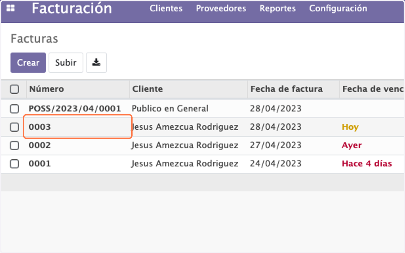Select Jesus Amezcua Rodriguez in row 0002
This screenshot has height=253, width=405.
click(x=185, y=146)
